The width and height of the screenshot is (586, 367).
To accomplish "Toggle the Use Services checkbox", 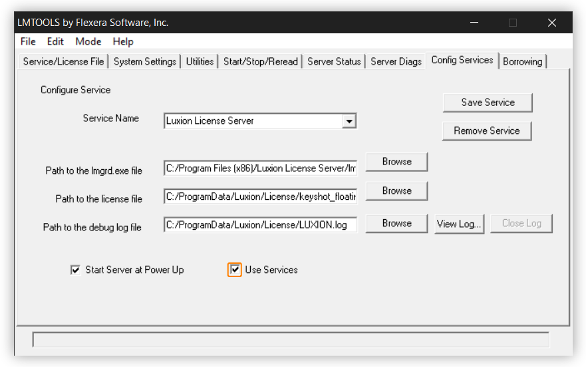I will click(235, 270).
